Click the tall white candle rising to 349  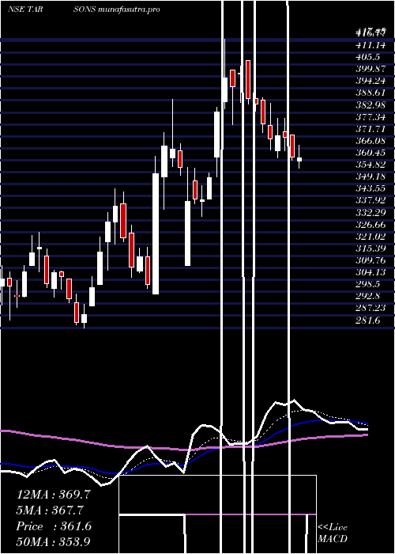pos(156,233)
